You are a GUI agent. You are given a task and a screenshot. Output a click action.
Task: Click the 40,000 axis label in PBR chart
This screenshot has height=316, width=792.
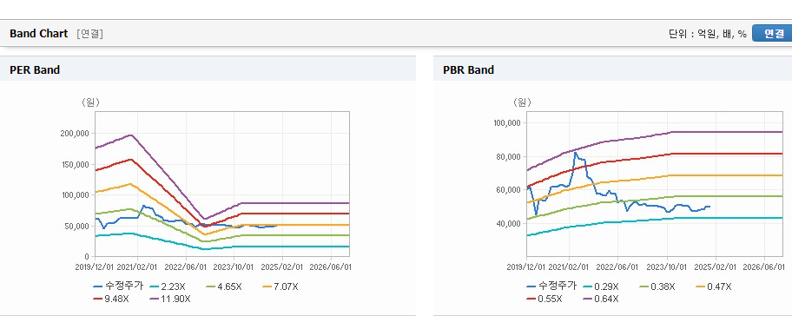coord(509,223)
